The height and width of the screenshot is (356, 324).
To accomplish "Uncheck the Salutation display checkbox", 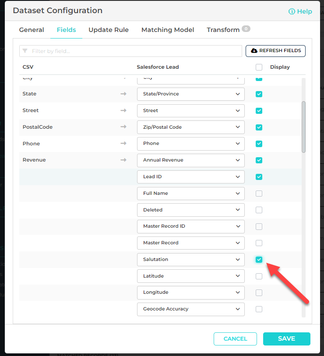I will point(259,260).
